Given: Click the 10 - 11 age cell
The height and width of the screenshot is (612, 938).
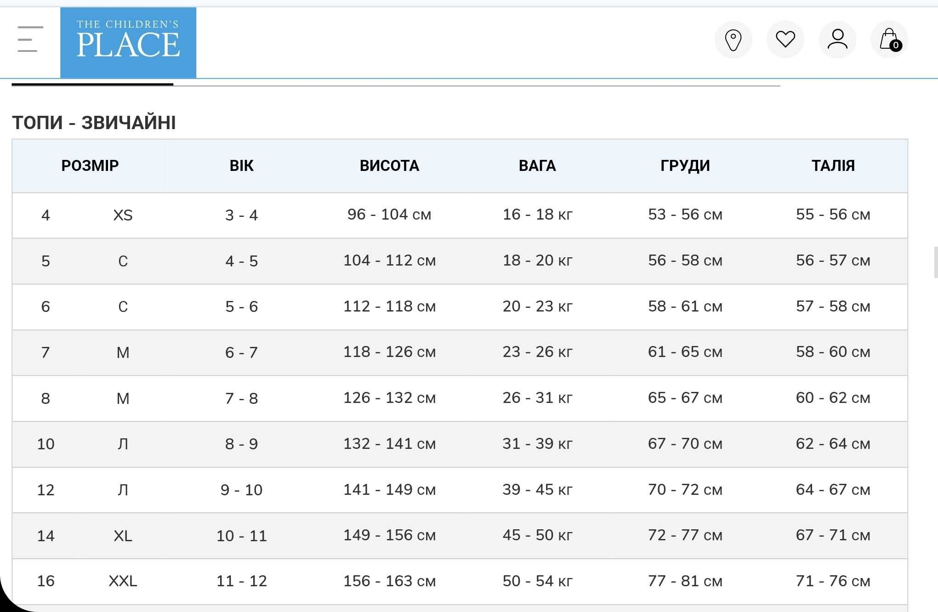Looking at the screenshot, I should point(242,536).
